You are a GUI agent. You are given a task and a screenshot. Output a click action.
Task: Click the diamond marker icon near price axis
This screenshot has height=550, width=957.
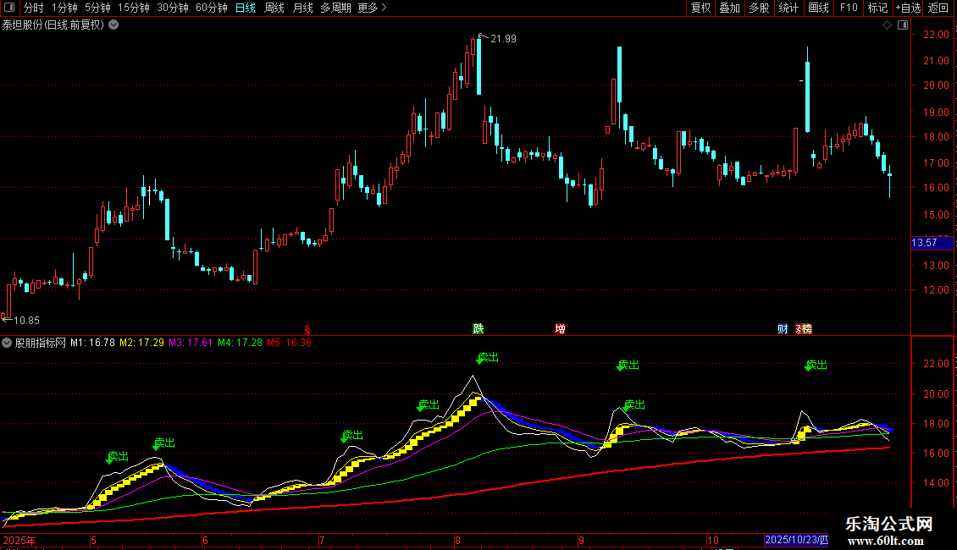click(887, 25)
